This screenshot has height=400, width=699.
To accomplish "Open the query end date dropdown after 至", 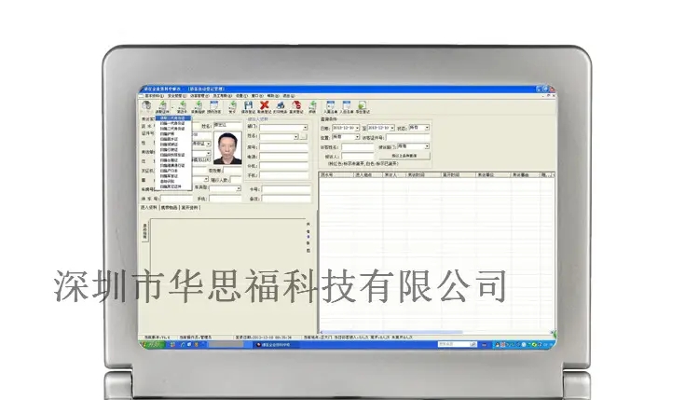I will coord(392,128).
